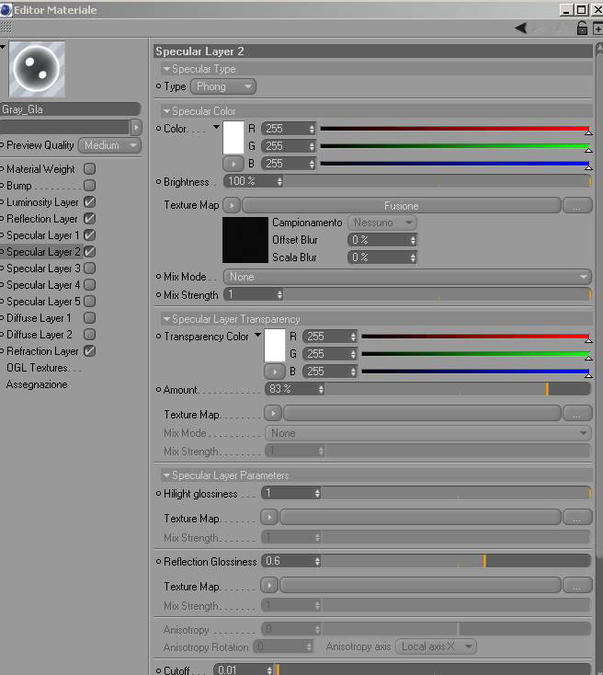Click the arrow icon beside the Reflection Glossiness Texture Map

[269, 586]
